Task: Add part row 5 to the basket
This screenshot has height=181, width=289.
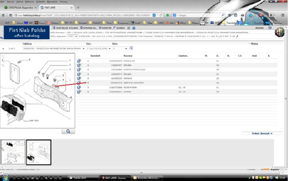Action: tap(79, 78)
